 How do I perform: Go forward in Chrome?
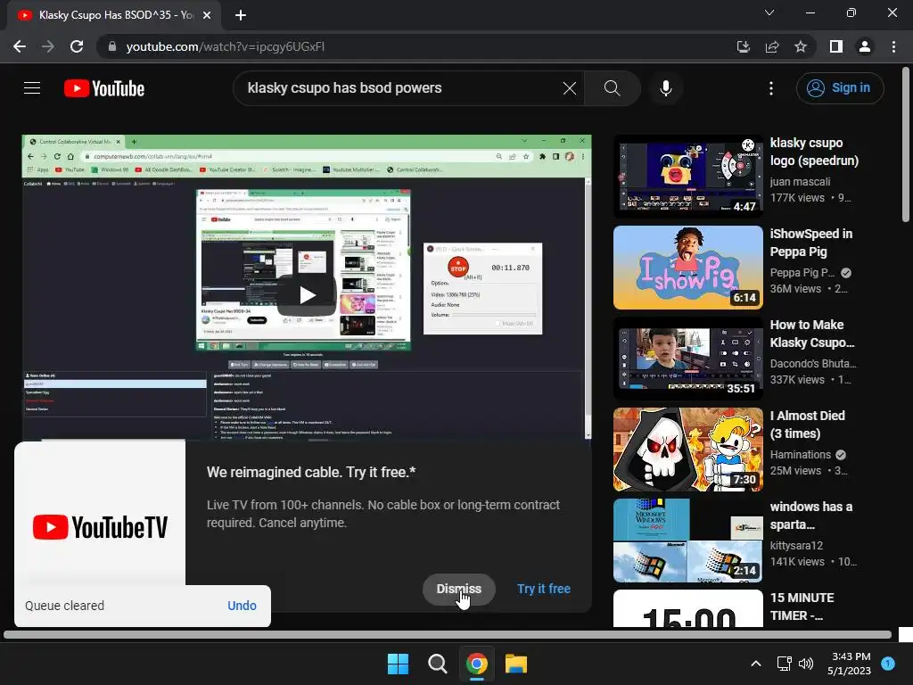pos(48,46)
